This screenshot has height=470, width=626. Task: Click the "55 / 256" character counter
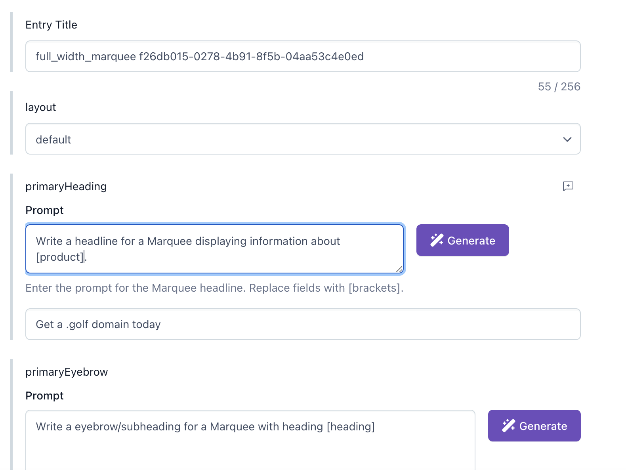(x=559, y=87)
